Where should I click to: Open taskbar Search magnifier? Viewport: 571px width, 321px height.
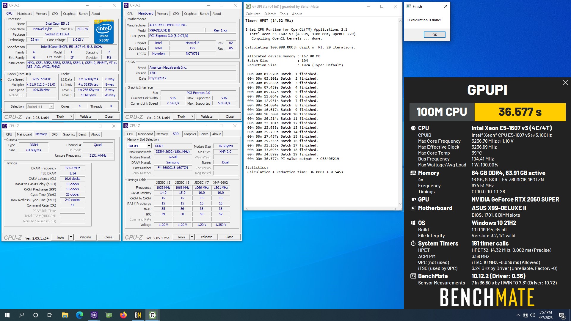point(21,315)
